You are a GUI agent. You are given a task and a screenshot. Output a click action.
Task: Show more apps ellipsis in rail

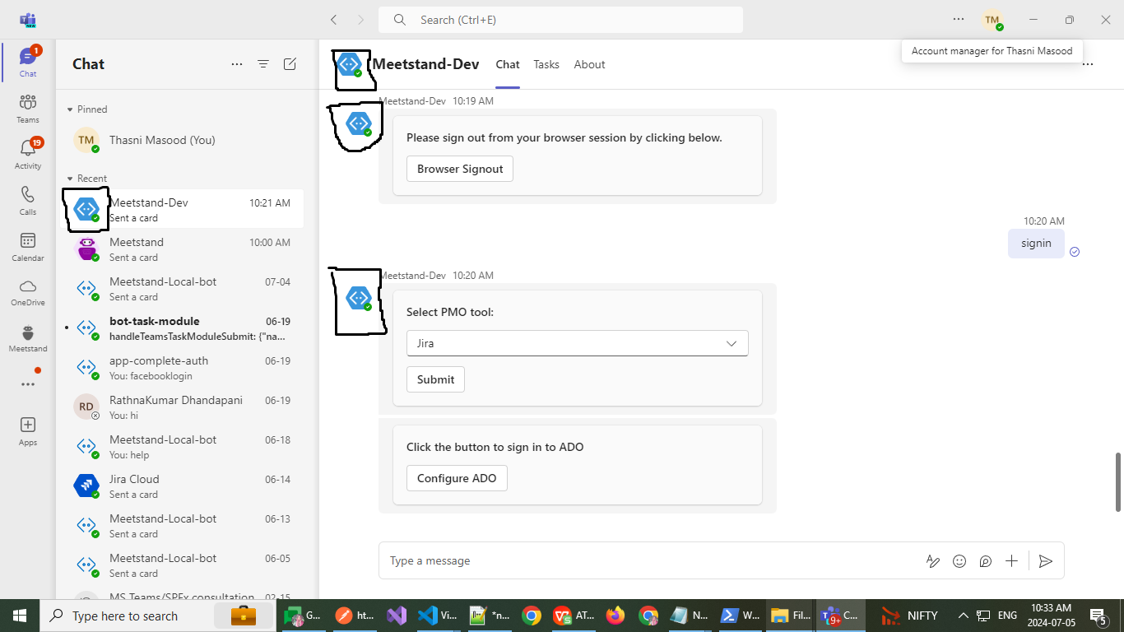coord(28,384)
